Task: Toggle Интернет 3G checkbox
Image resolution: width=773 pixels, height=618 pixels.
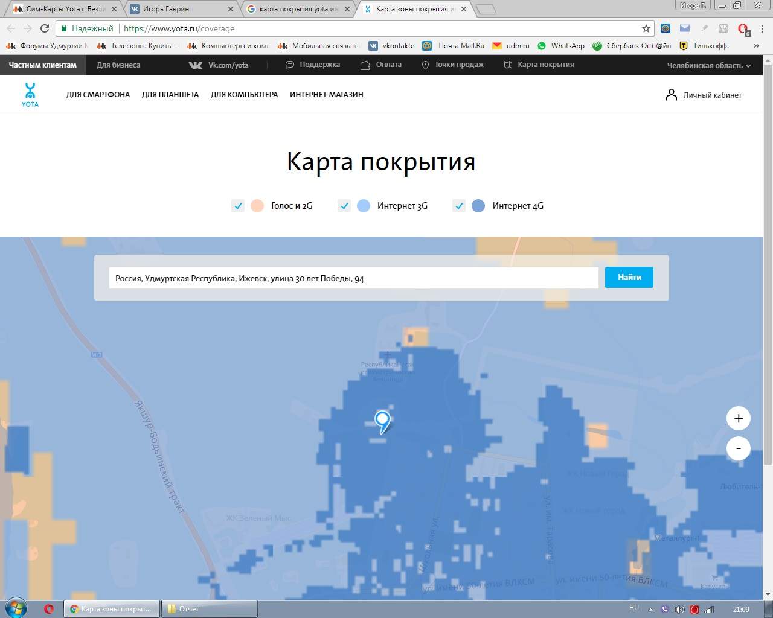Action: pyautogui.click(x=344, y=206)
